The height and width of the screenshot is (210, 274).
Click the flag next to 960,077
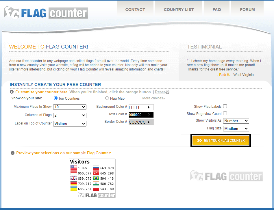[74, 173]
